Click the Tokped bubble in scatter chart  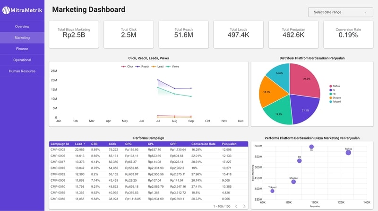272,191
